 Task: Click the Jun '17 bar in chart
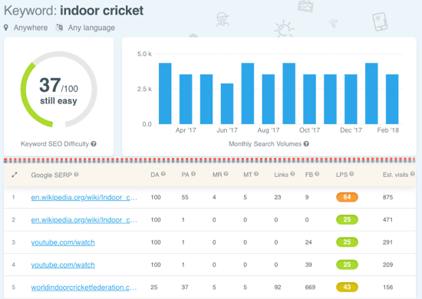[227, 103]
